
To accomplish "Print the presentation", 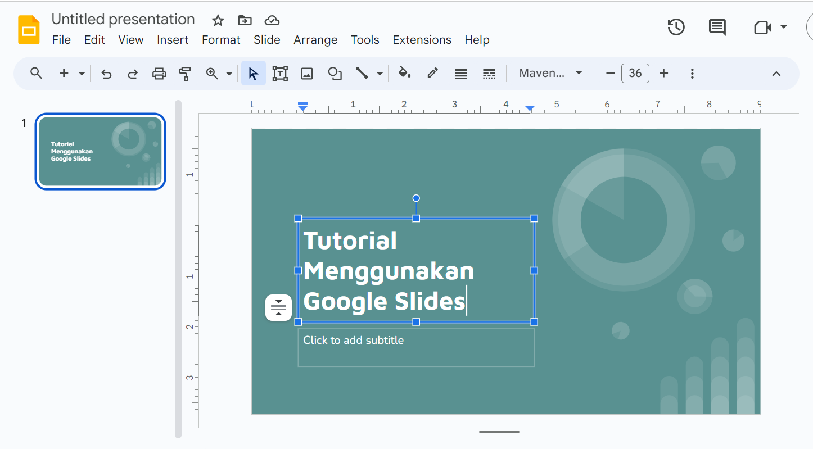I will (159, 73).
